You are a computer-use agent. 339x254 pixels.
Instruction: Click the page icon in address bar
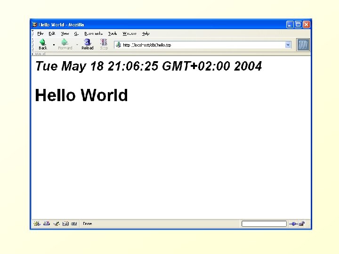coord(118,45)
